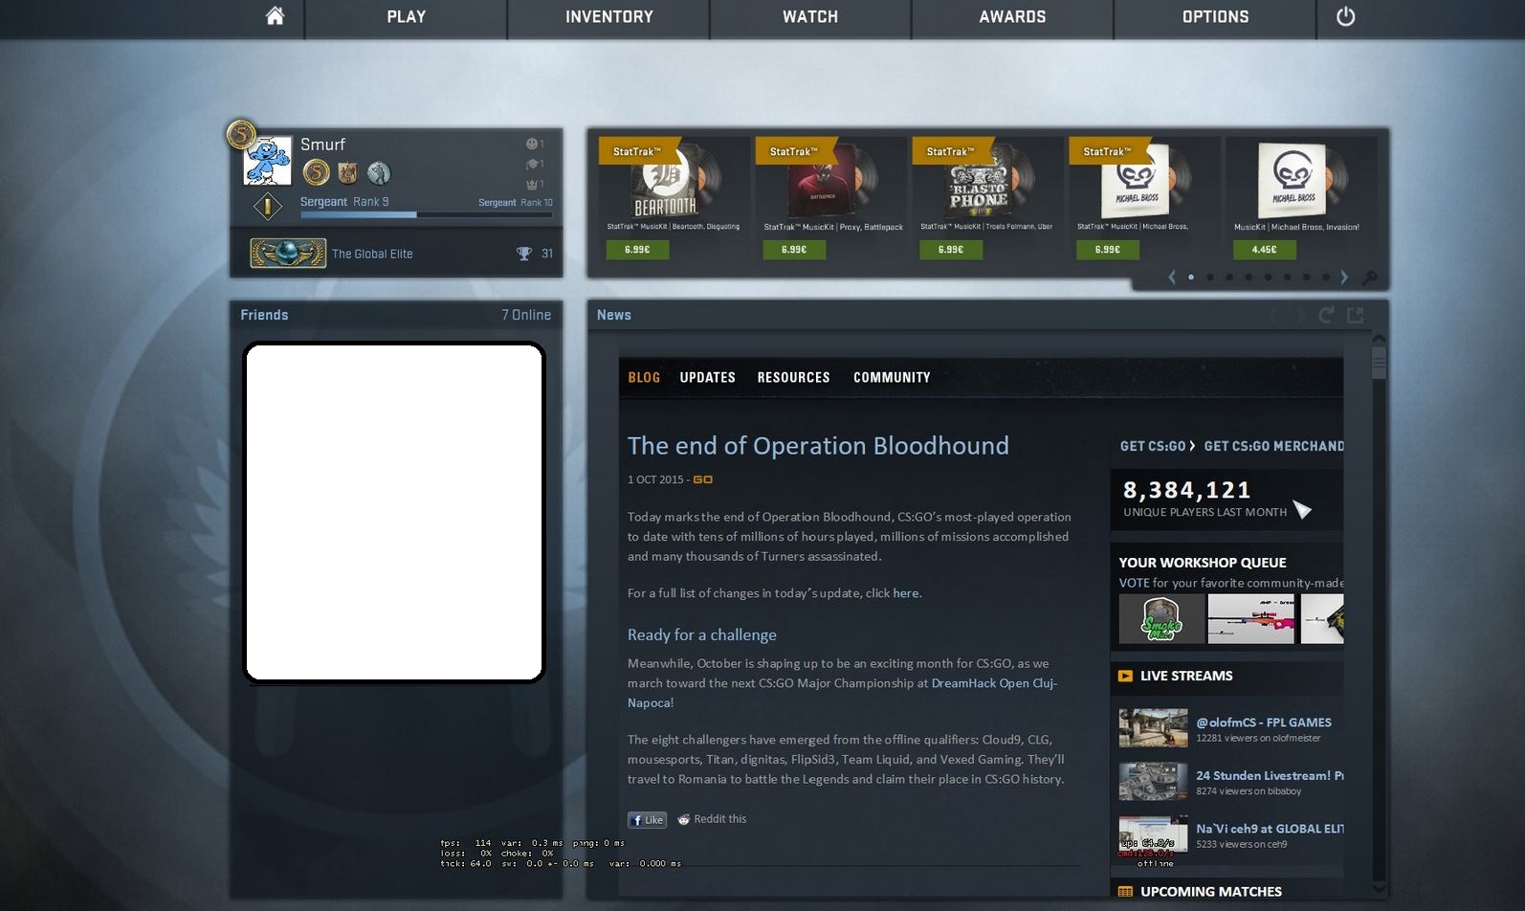The image size is (1525, 911).
Task: Click the Sergeant rank diamond insignia
Action: point(268,206)
